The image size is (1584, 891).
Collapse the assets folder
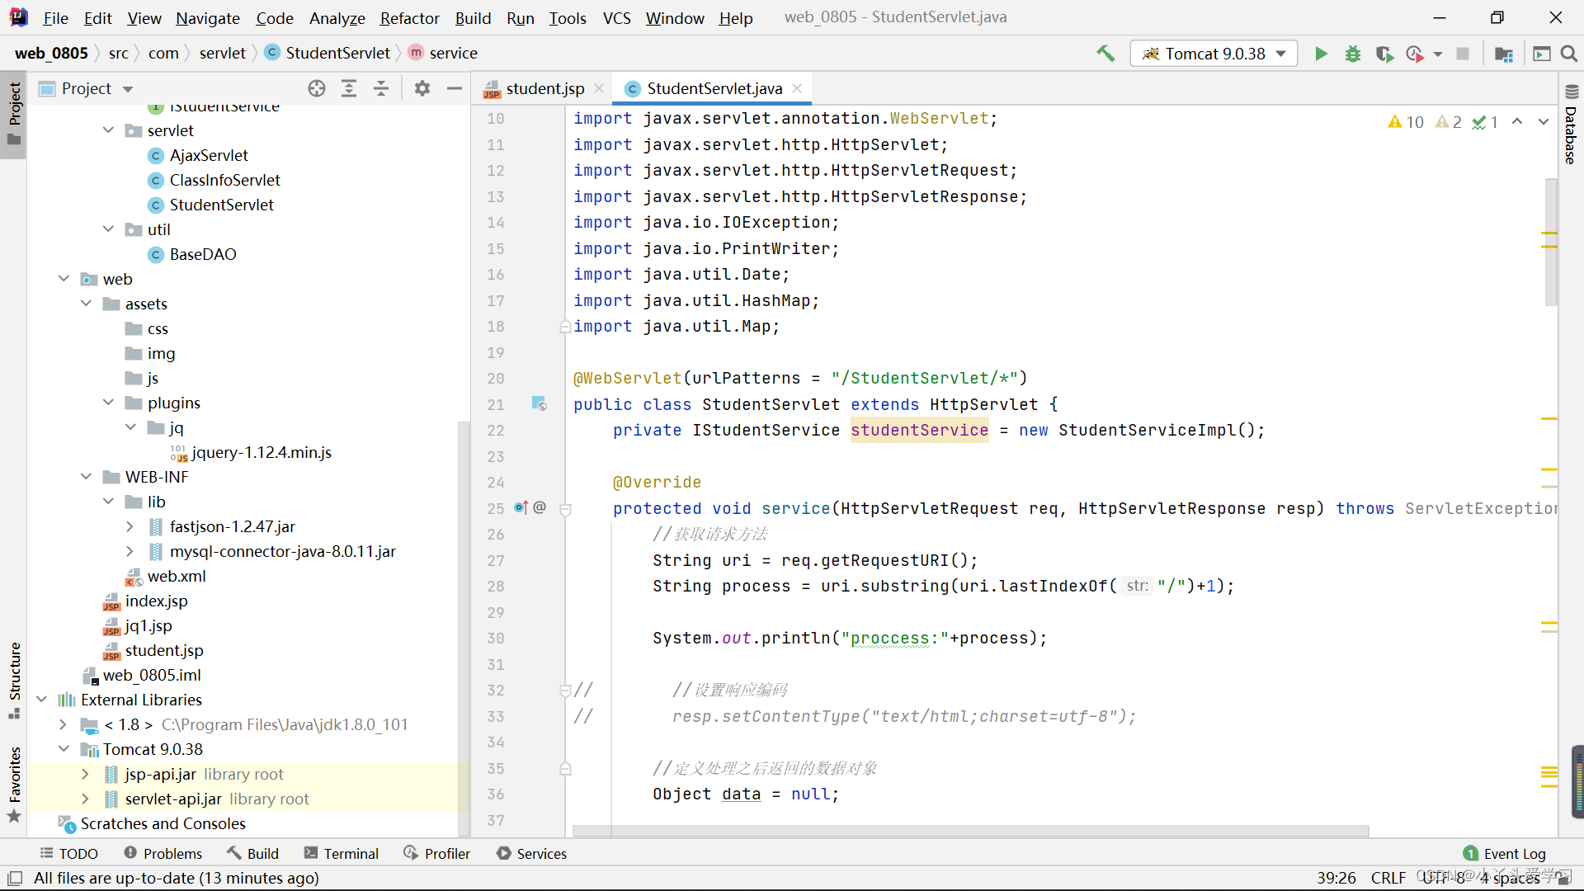[86, 304]
